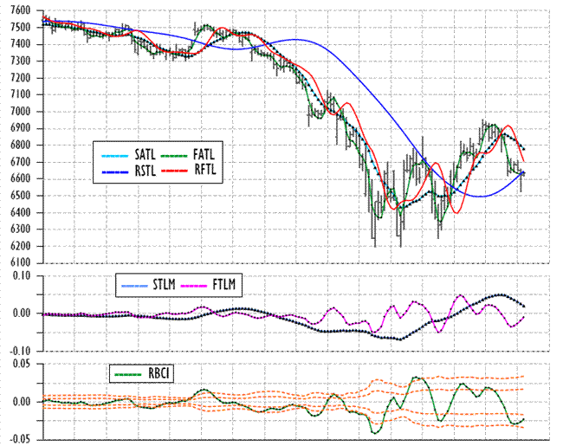Click the 6500 price axis label
Viewport: 563px width, 446px height.
coord(21,196)
